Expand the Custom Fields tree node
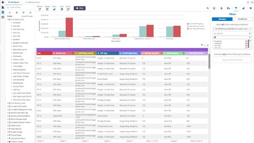The height and width of the screenshot is (143, 254). 8,132
